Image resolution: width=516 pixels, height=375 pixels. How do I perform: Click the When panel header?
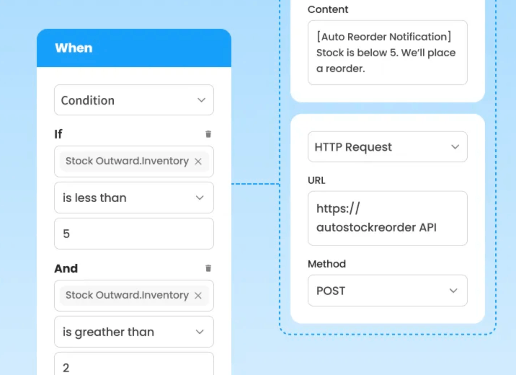[x=134, y=48]
